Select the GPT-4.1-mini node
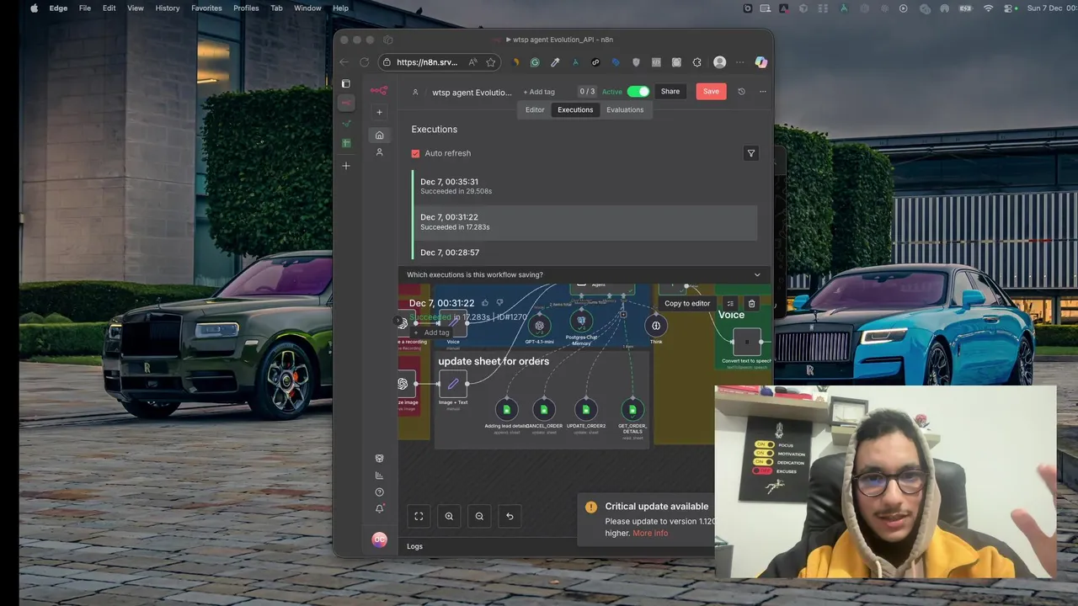1078x606 pixels. point(539,325)
